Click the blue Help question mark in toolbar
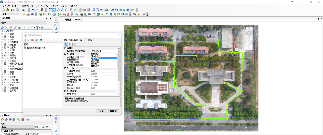Screen dimensions: 323x135 144,14
